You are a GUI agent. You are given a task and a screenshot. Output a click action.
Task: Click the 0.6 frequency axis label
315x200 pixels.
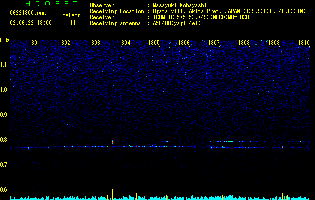tap(5, 190)
